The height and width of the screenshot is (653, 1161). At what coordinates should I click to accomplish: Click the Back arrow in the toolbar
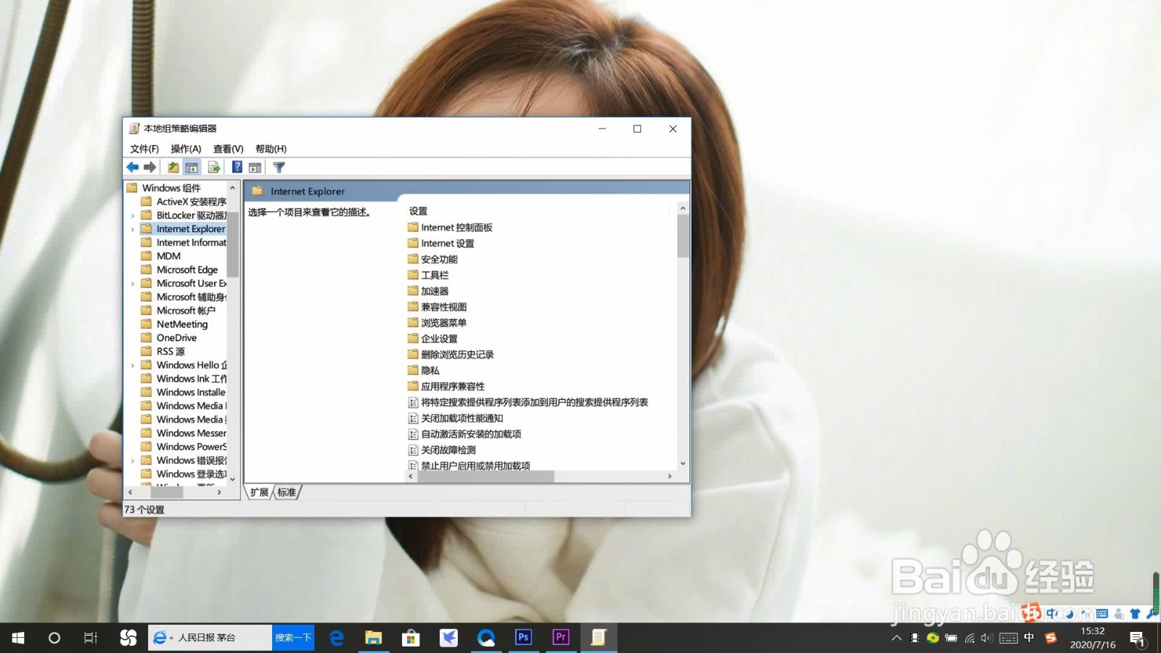pyautogui.click(x=133, y=168)
